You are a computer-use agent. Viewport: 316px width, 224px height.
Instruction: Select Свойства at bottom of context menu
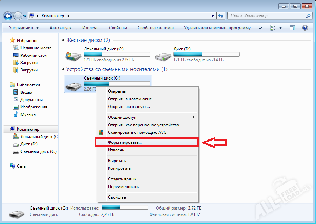pos(117,197)
